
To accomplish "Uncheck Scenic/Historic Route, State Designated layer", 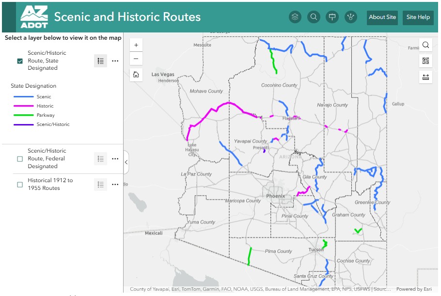I will click(x=20, y=61).
